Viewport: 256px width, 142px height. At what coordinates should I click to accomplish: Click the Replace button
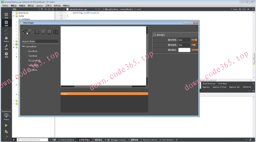(x=206, y=87)
